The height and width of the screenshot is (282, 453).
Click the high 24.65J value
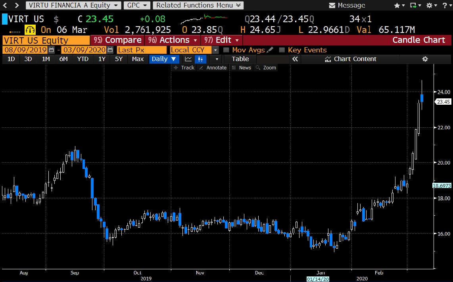[x=265, y=30]
